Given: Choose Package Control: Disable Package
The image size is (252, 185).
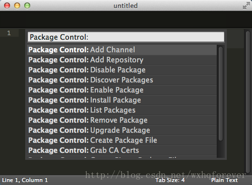Looking at the screenshot, I should coord(122,70).
